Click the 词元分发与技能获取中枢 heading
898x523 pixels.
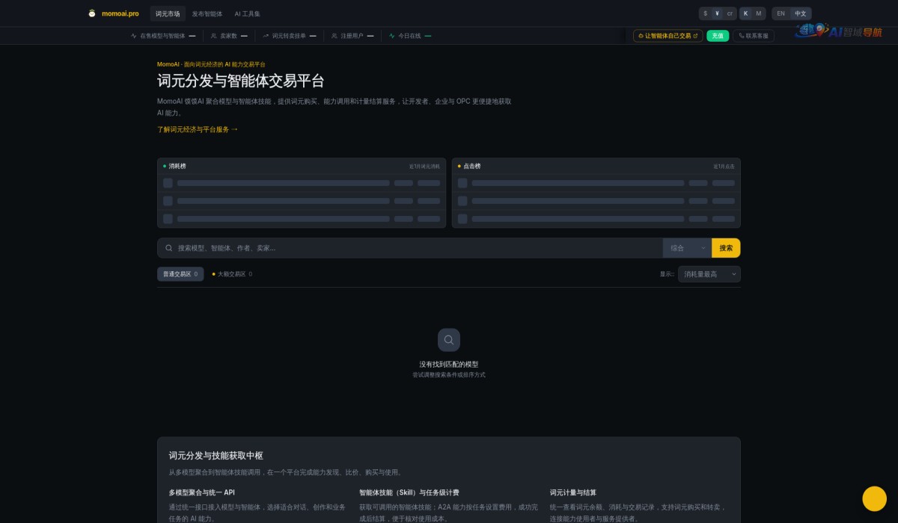point(216,455)
